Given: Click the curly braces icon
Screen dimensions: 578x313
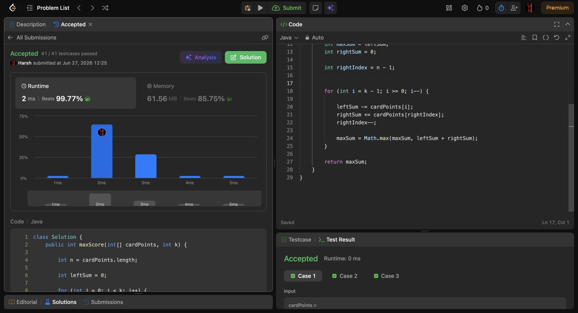Looking at the screenshot, I should tap(546, 38).
